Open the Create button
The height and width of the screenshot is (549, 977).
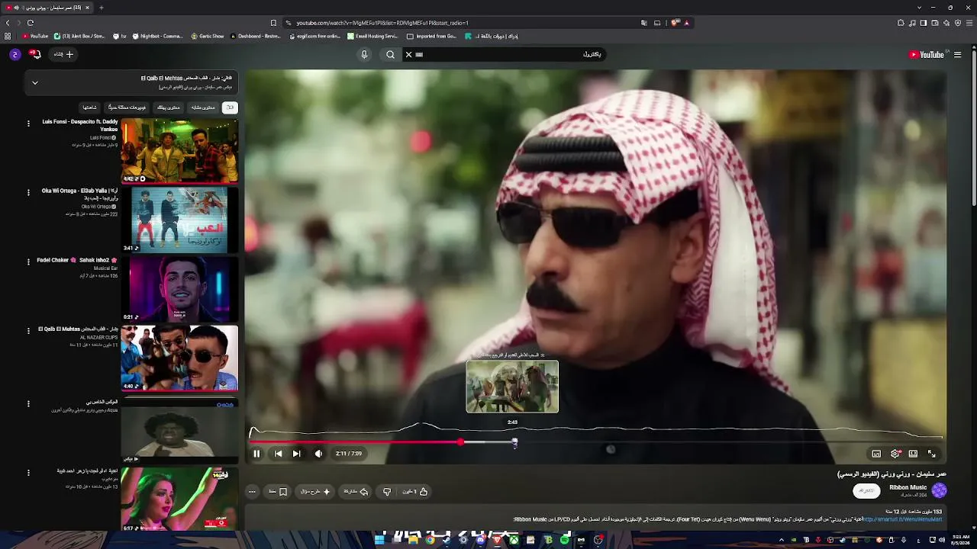(x=63, y=54)
